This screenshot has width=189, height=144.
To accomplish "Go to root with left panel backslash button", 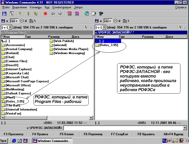I will (86, 27).
